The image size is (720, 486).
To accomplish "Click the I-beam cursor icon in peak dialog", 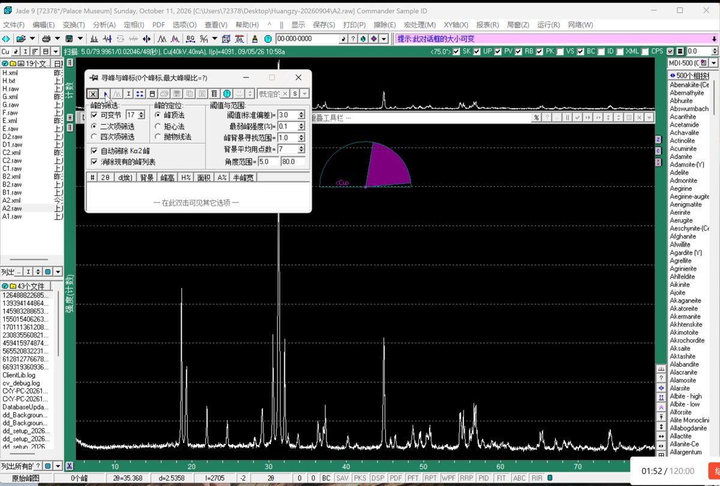I will click(x=128, y=94).
